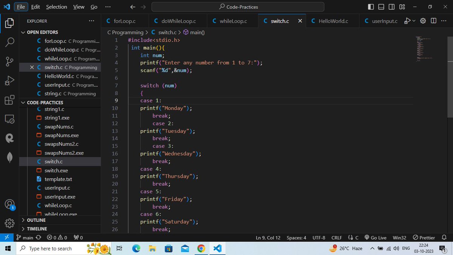Open template.txt in file explorer
This screenshot has width=453, height=255.
click(x=58, y=179)
